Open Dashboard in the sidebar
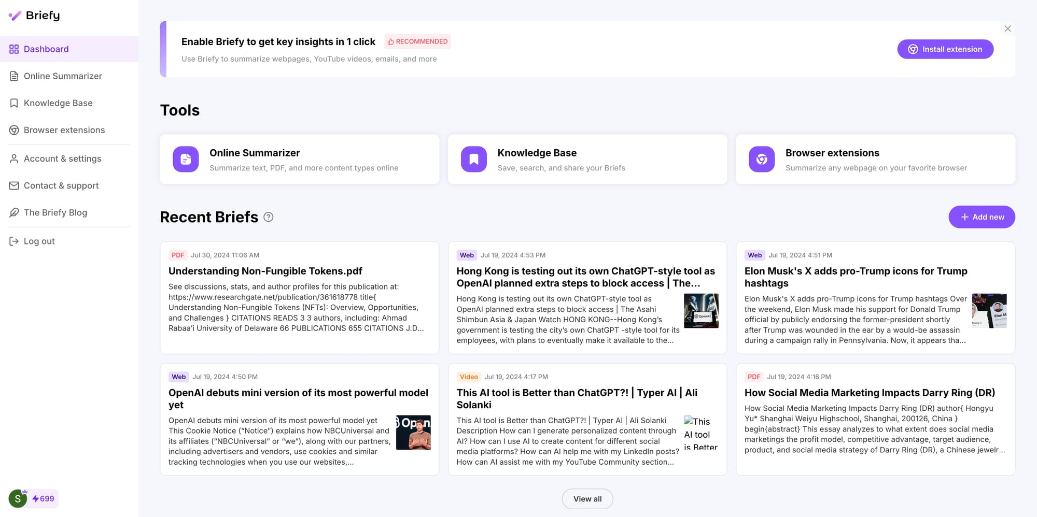This screenshot has width=1037, height=517. pyautogui.click(x=69, y=49)
